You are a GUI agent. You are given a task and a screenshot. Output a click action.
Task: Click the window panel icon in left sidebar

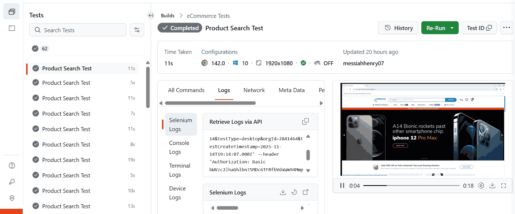tap(12, 28)
